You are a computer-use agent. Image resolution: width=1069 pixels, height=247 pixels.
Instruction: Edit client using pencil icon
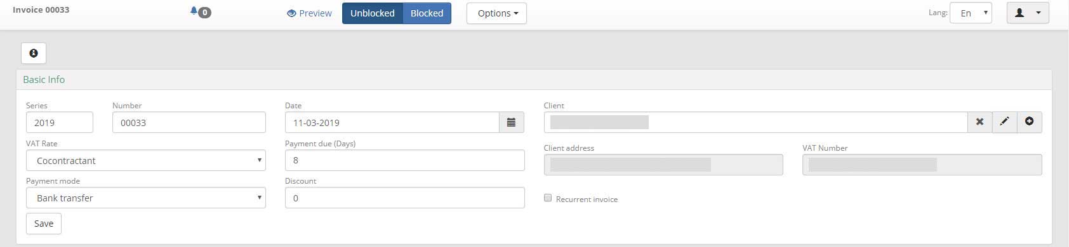tap(1004, 122)
